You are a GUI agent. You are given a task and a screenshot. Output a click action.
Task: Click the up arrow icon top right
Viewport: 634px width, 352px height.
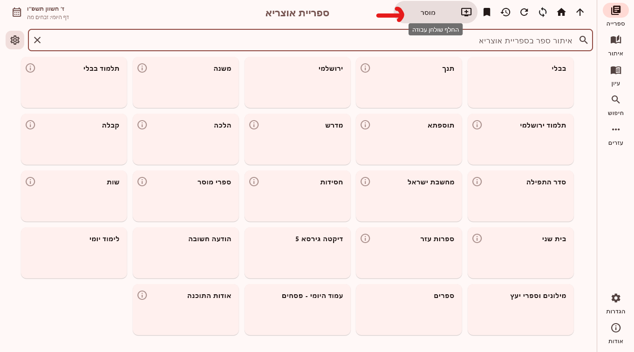pos(580,12)
